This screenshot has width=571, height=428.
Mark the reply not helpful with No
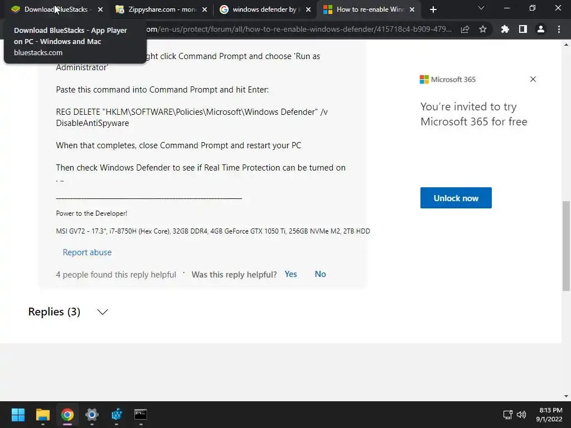[320, 274]
